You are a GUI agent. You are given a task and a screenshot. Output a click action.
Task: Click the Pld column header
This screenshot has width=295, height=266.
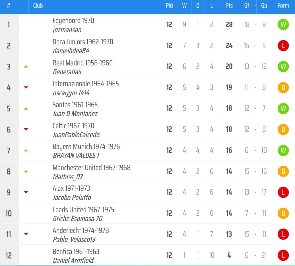(x=169, y=6)
